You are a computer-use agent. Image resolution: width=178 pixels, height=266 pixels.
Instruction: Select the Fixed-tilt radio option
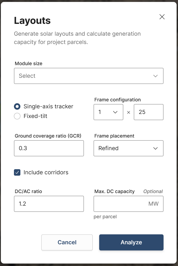click(x=17, y=116)
